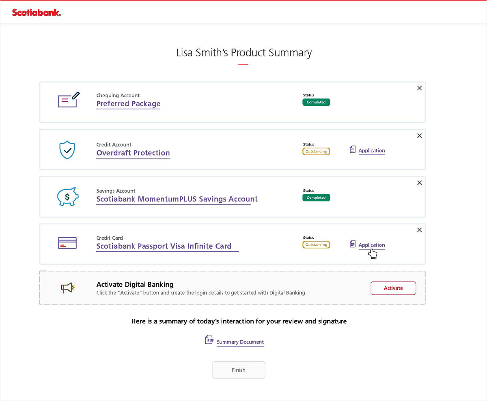Click the Completed status badge for MomentumPLUS Savings
The width and height of the screenshot is (487, 401).
coord(316,197)
